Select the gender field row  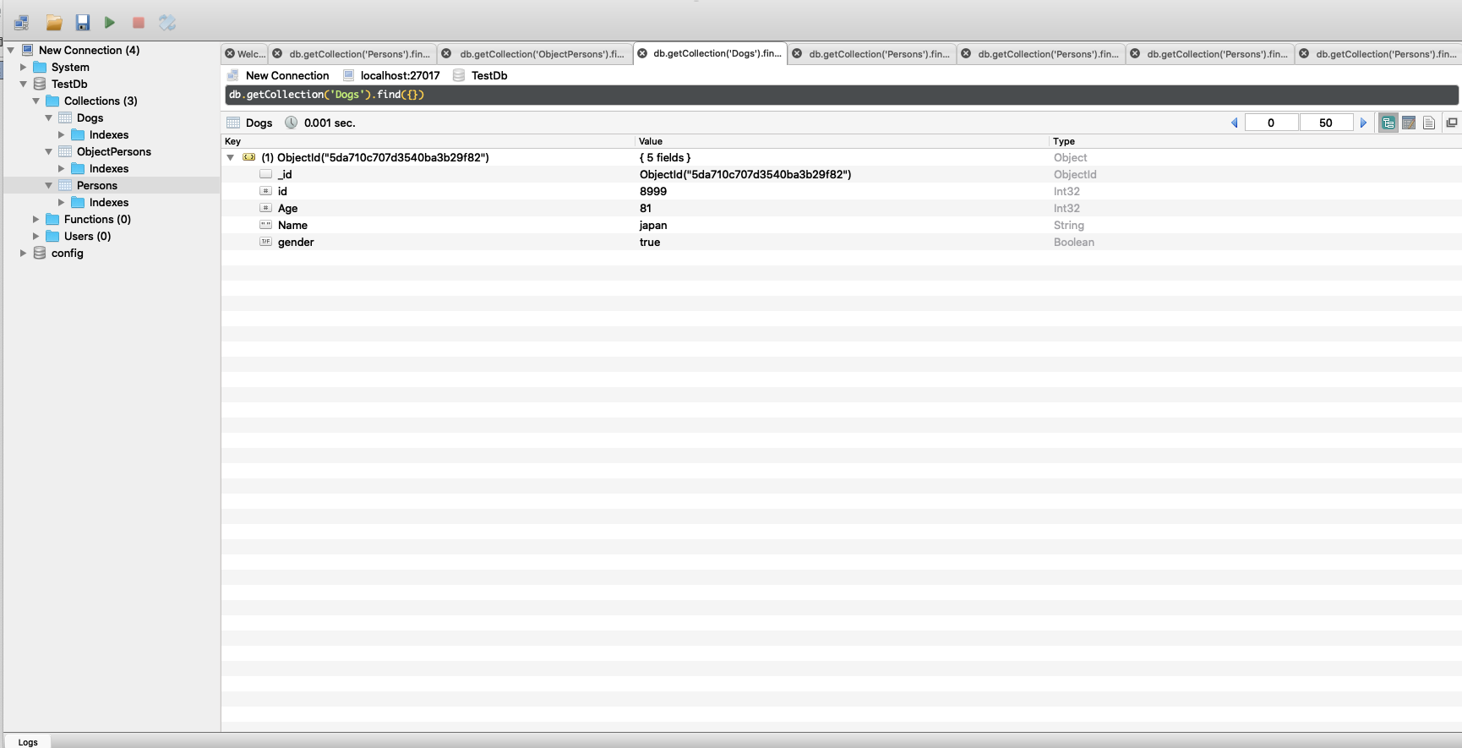842,242
